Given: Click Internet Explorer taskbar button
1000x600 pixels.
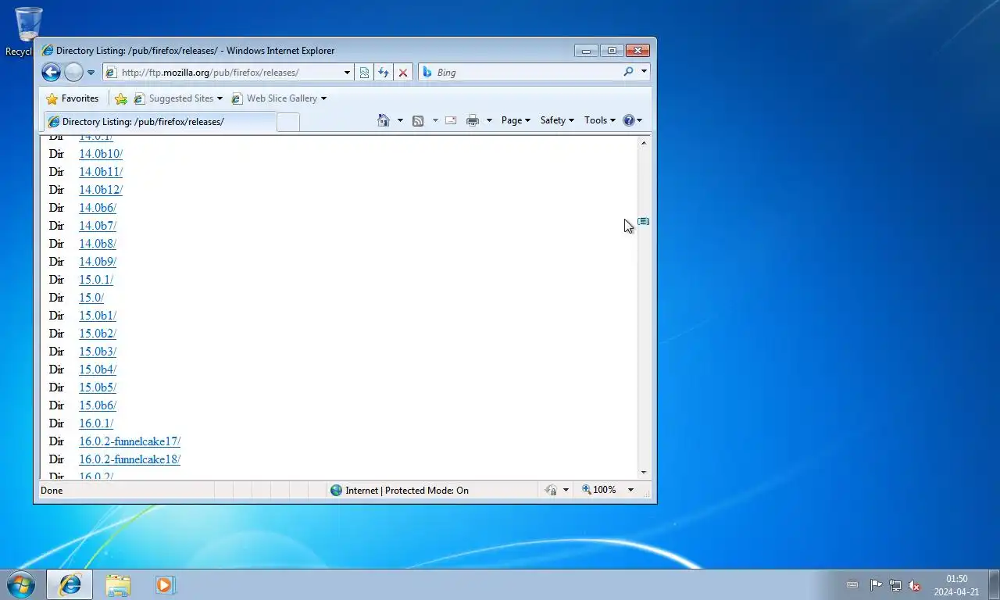Looking at the screenshot, I should click(70, 584).
